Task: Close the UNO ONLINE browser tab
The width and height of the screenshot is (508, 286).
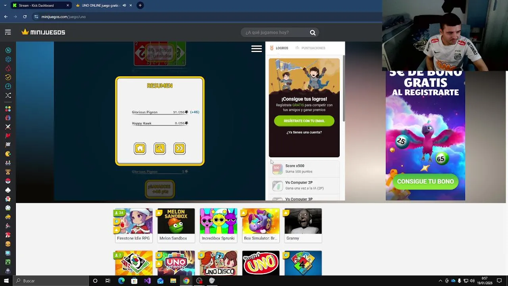Action: (131, 6)
